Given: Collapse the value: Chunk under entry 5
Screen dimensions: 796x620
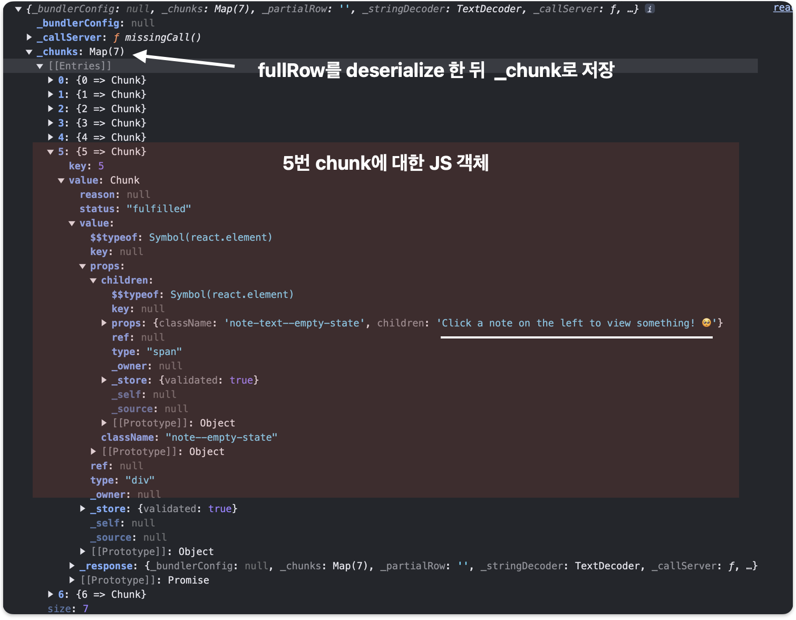Looking at the screenshot, I should click(61, 180).
